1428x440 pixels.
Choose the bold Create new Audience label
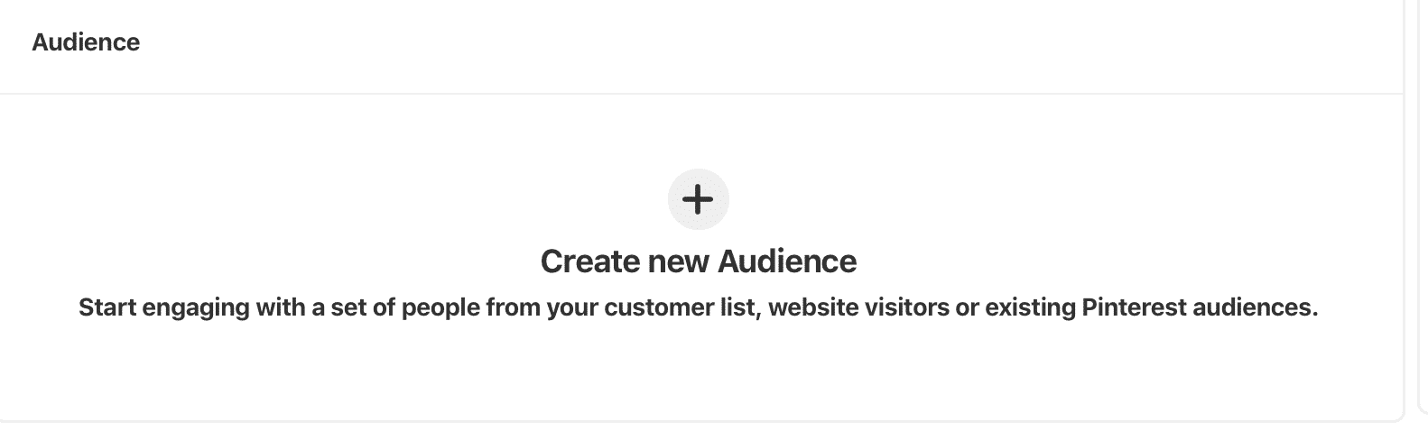click(x=698, y=261)
